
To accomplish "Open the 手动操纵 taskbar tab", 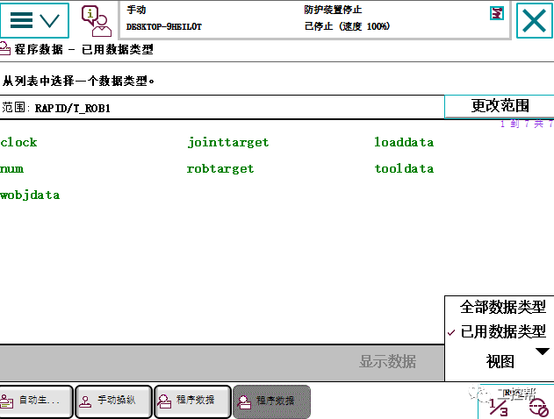I will pos(114,401).
